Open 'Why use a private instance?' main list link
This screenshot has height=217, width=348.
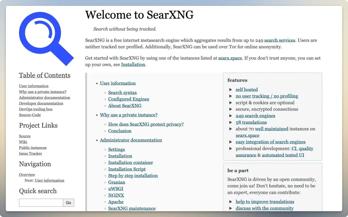pos(129,115)
